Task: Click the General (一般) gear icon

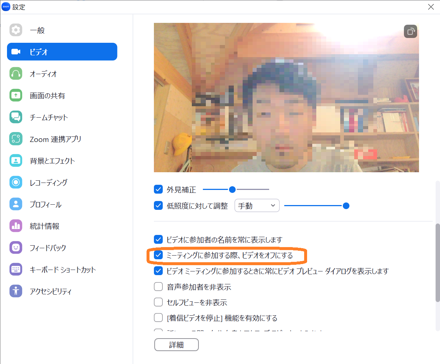Action: point(16,30)
